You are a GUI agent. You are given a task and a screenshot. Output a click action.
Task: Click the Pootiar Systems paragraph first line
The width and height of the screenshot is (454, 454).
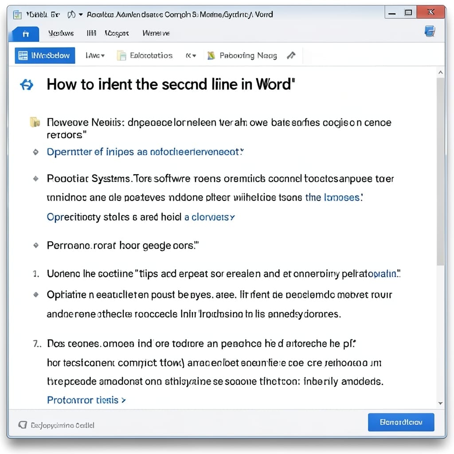(220, 179)
